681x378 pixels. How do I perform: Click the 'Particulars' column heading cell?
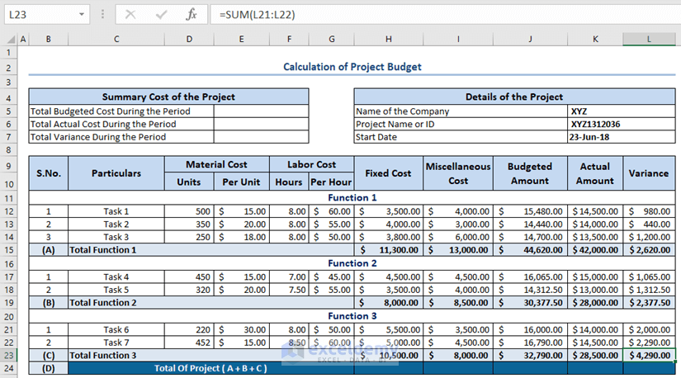tap(116, 173)
